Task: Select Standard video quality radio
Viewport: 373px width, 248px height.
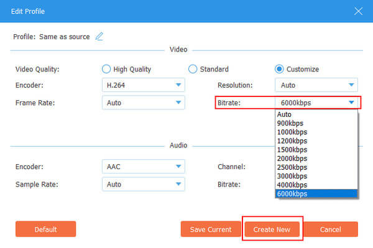Action: pyautogui.click(x=193, y=69)
